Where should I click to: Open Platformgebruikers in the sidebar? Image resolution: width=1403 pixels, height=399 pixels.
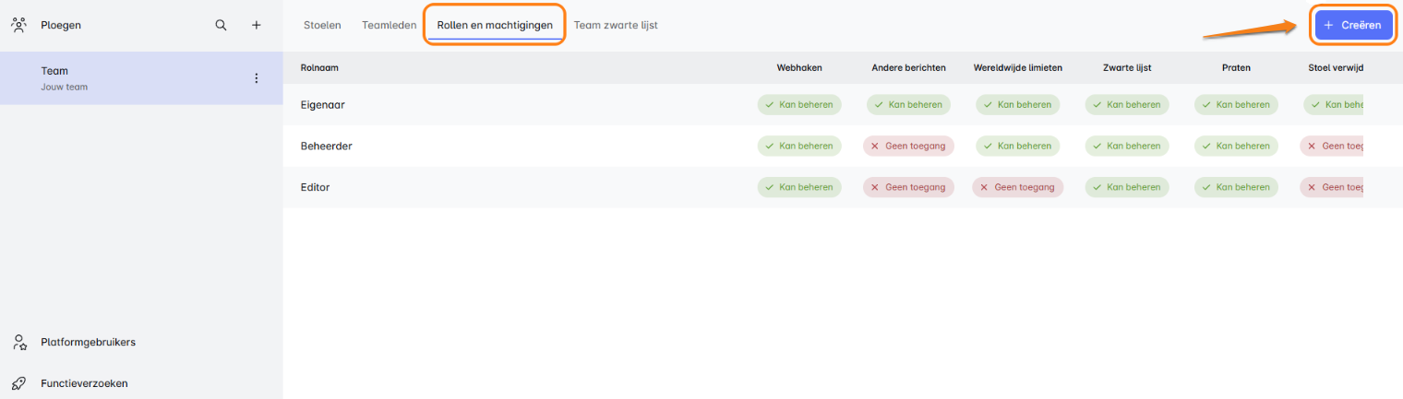tap(88, 342)
